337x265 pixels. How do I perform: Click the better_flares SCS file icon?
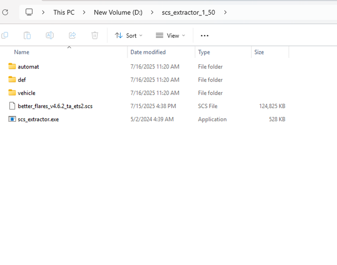[x=12, y=106]
